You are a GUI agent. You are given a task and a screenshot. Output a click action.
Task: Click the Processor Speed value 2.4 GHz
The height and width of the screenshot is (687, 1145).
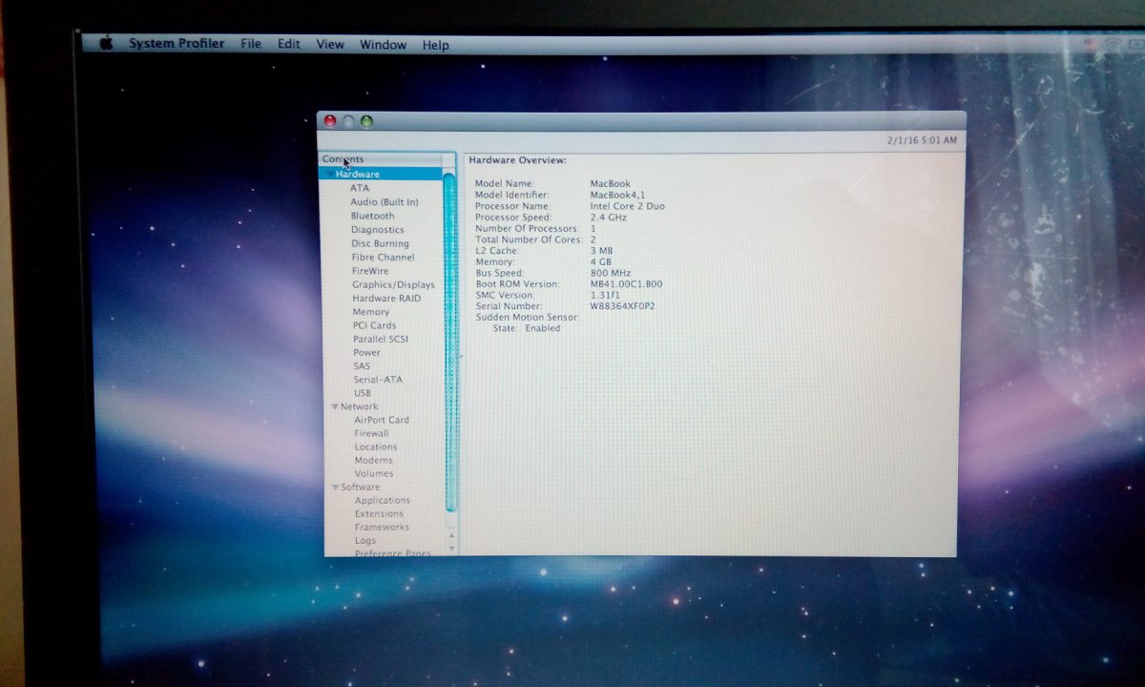pos(611,218)
